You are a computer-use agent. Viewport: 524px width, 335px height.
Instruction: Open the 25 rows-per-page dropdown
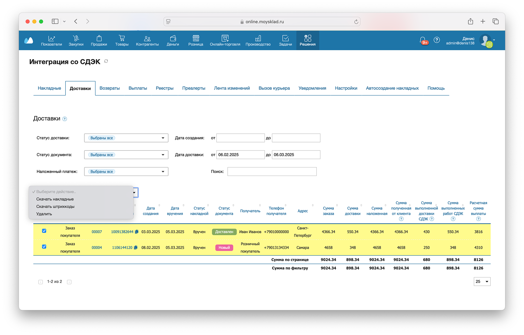click(x=482, y=282)
